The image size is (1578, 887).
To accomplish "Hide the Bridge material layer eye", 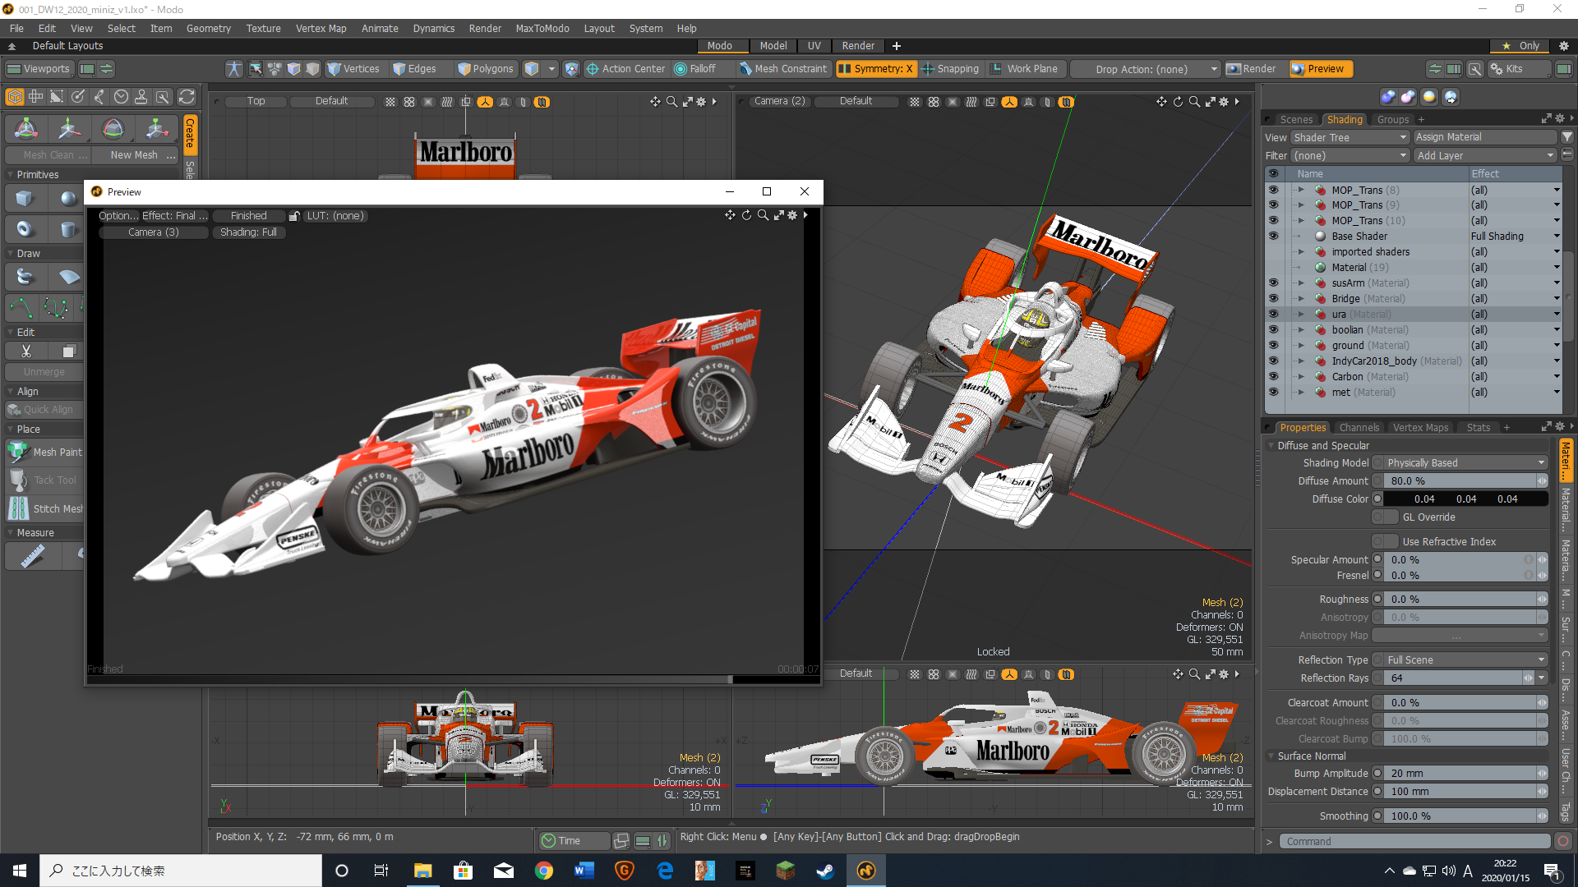I will [1273, 298].
